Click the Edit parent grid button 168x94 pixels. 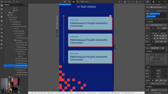156,25
